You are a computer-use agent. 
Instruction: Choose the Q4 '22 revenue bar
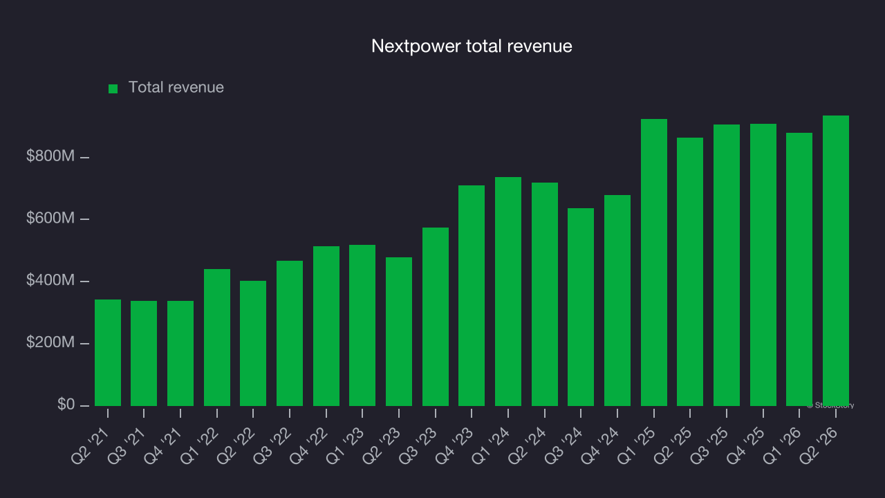pos(326,326)
